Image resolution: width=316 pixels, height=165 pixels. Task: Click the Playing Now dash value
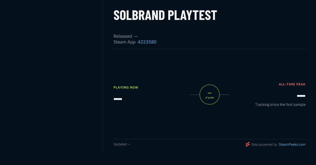(x=118, y=99)
